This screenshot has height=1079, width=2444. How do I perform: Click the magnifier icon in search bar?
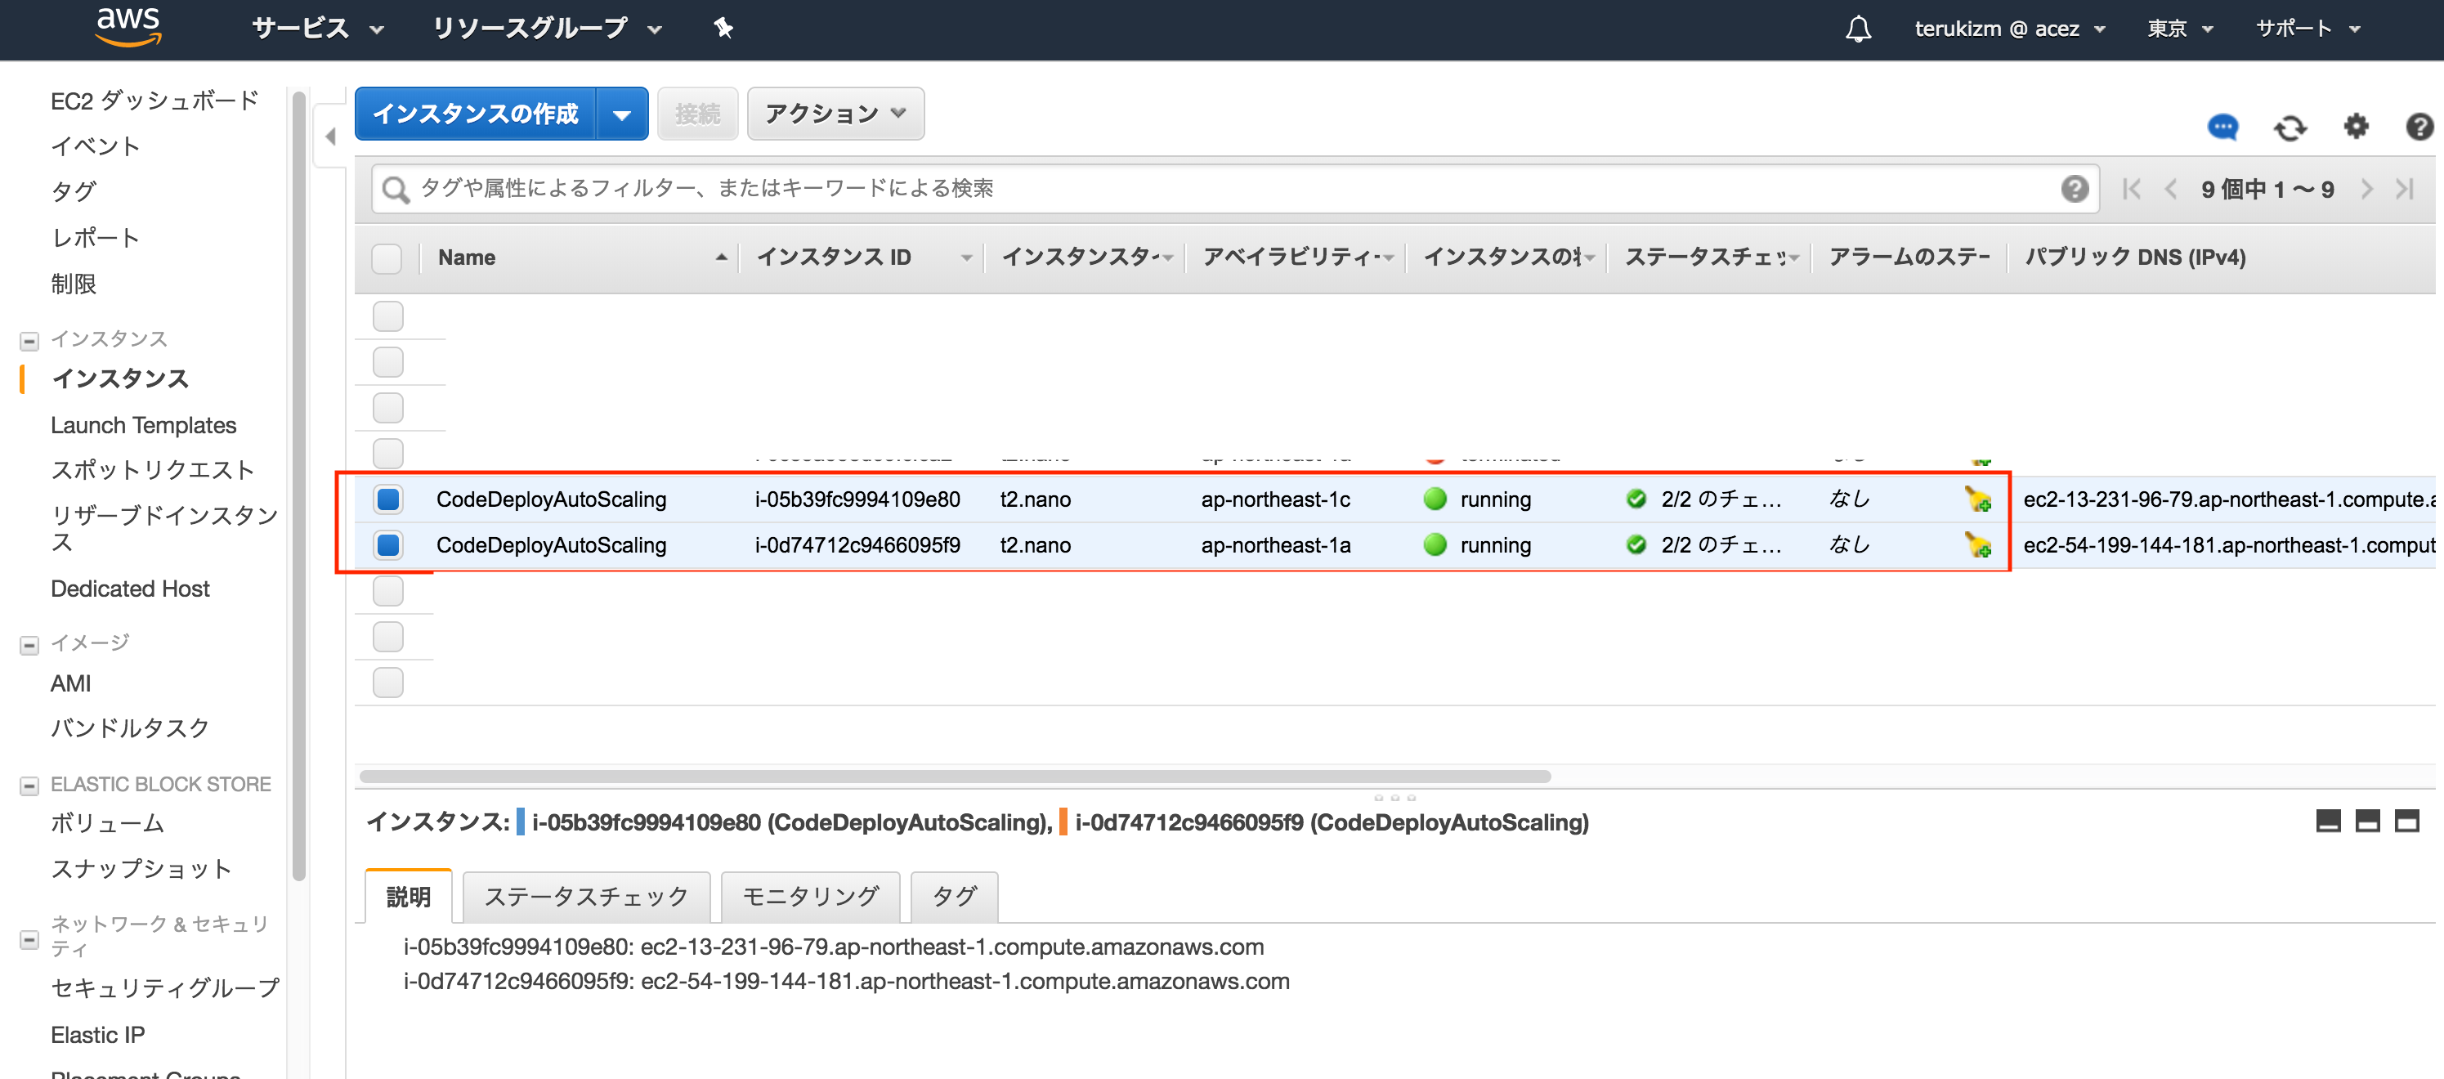pos(395,190)
